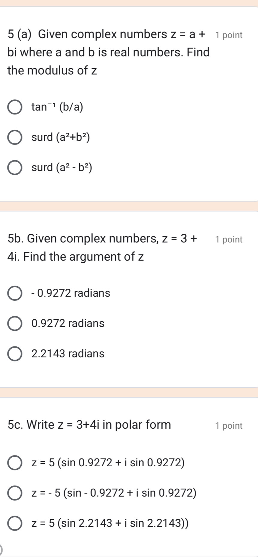Screen dimensions: 258x557
Task: Choose z = 5 (sin 2.2143 + i sin 2.2143))
Action: click(x=15, y=523)
